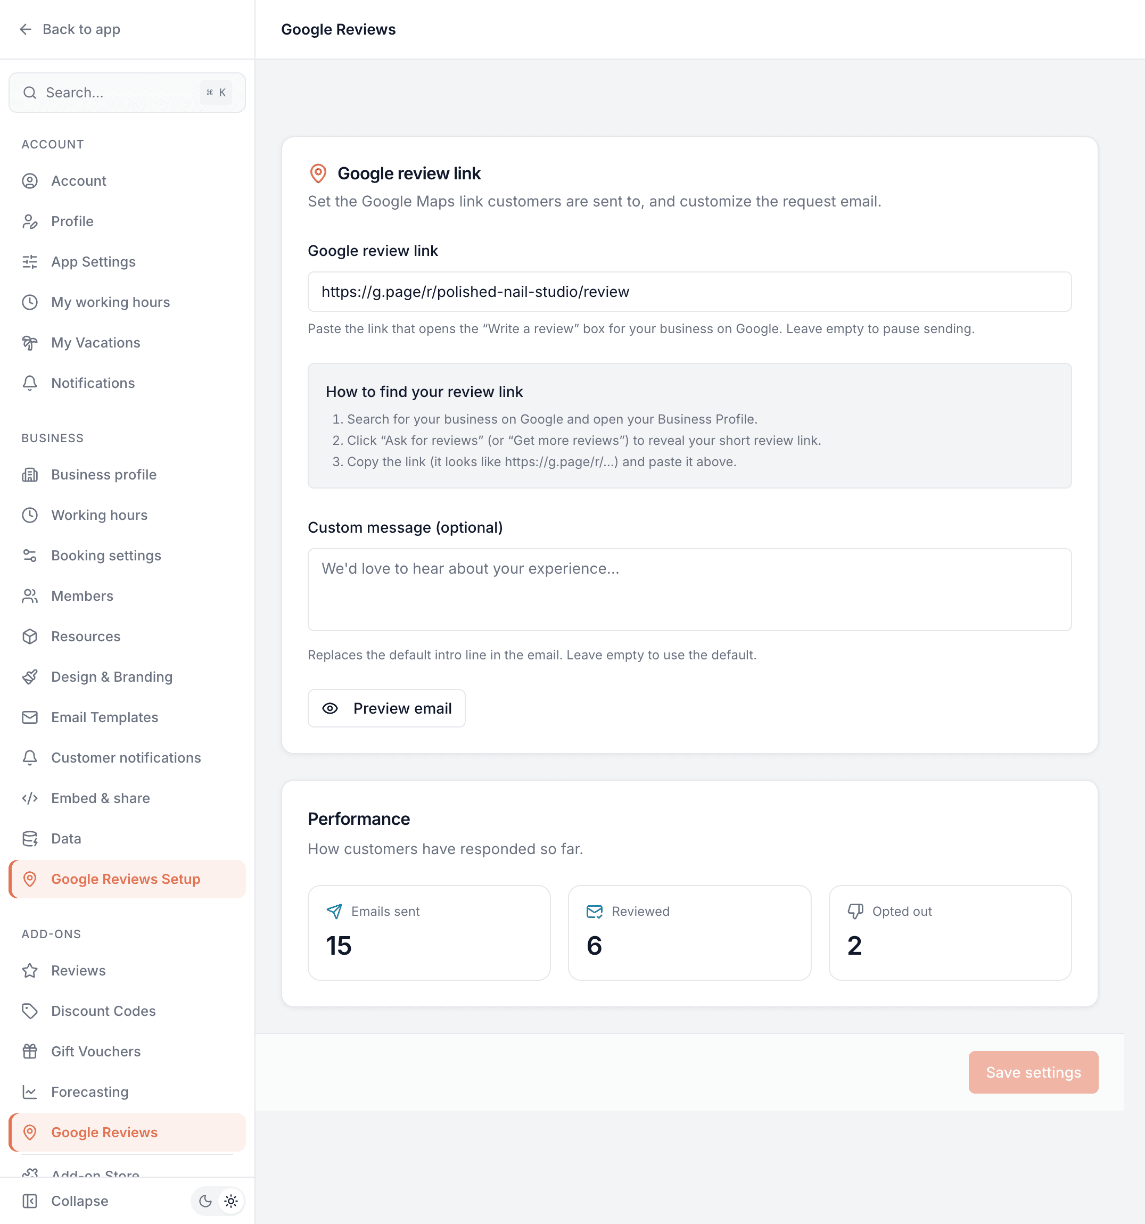Click the Emails sent stat card
Screen dimensions: 1145x1224
click(429, 932)
